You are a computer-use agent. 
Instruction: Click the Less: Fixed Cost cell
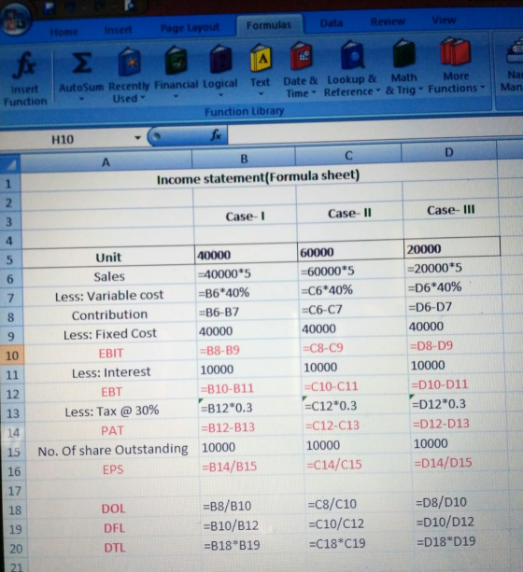coord(109,334)
